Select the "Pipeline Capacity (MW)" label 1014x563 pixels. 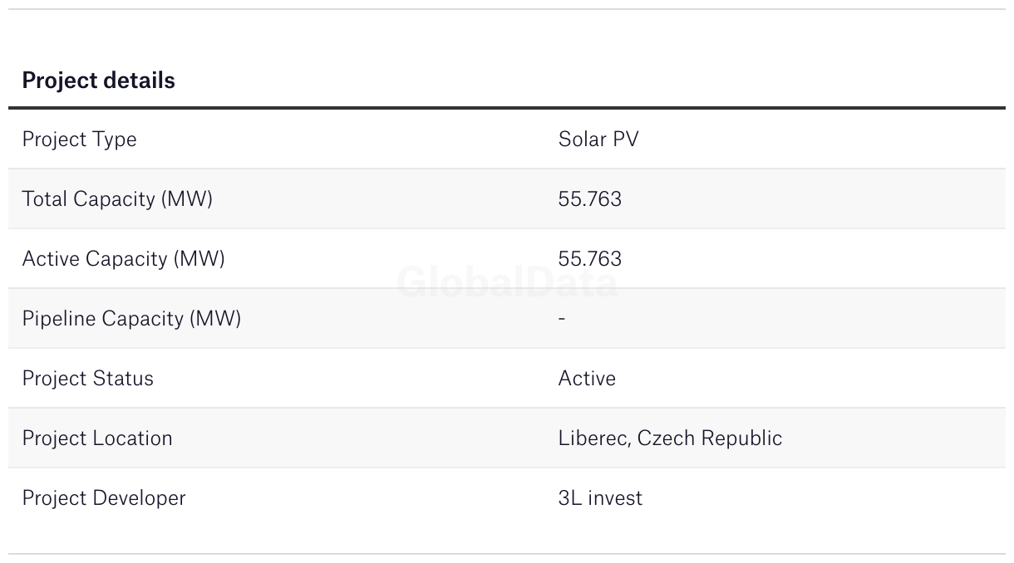131,319
